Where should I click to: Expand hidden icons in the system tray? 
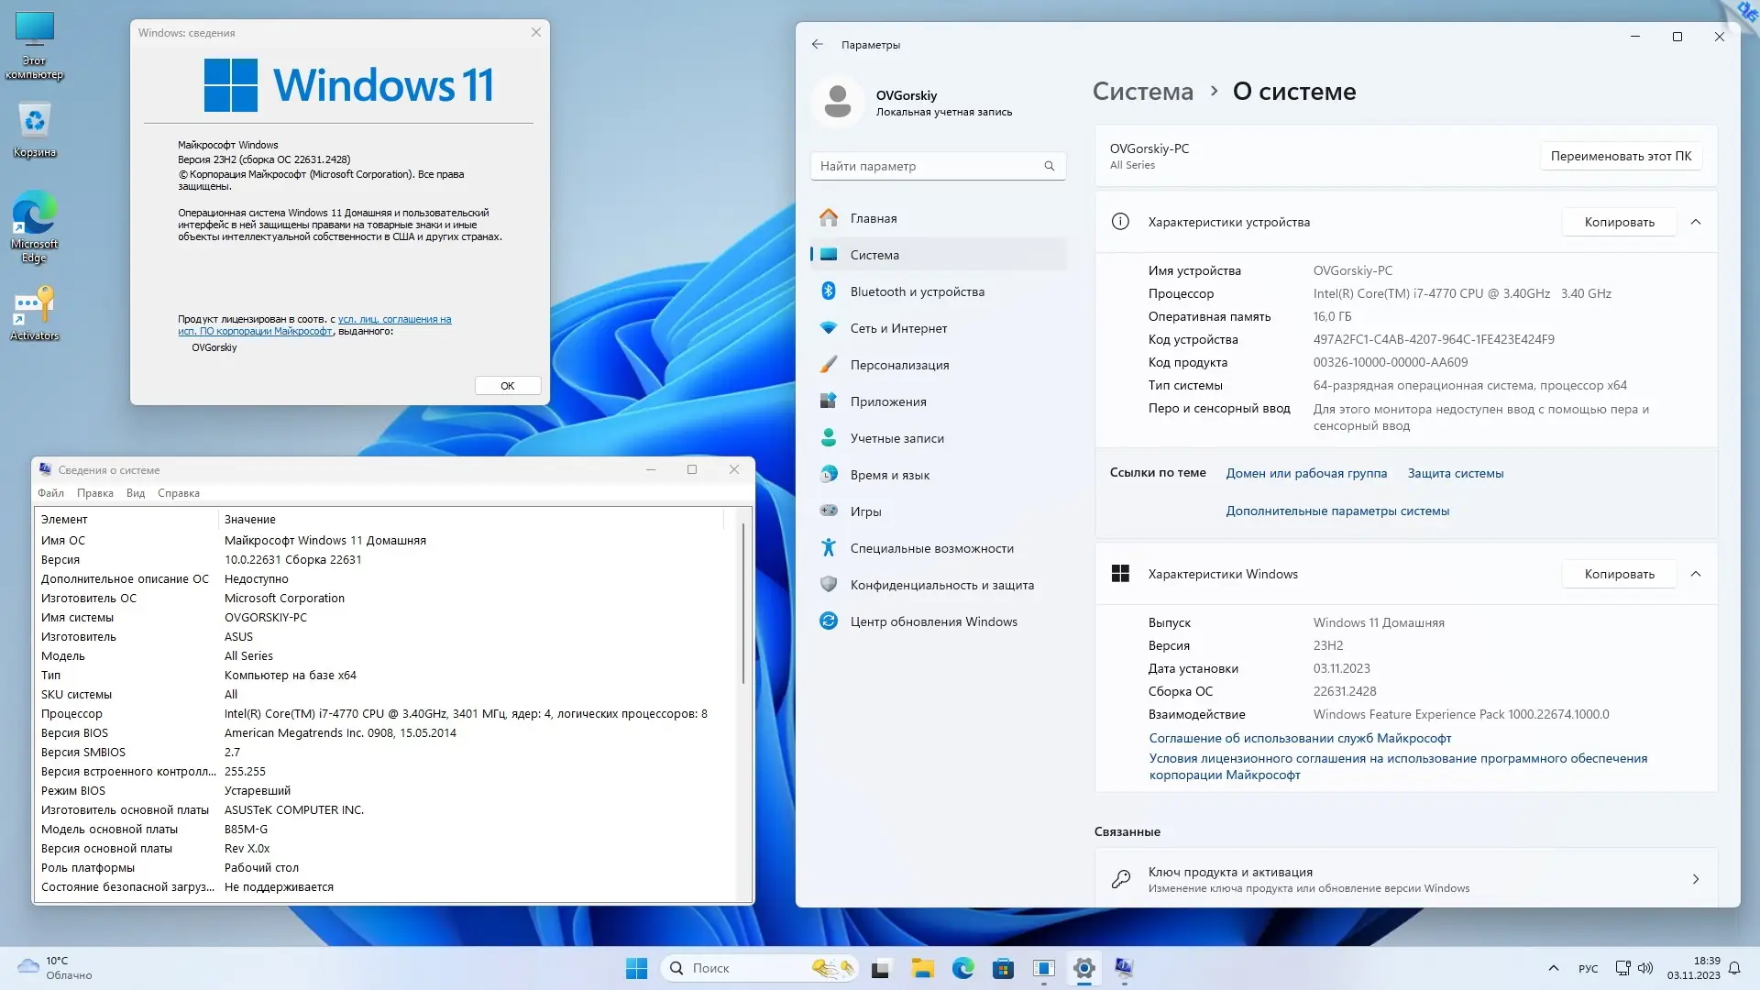[x=1554, y=967]
